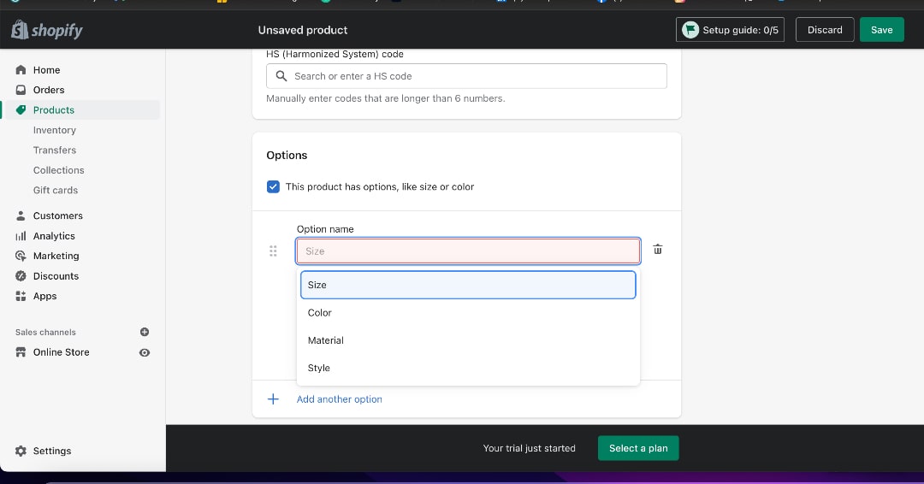Go to Collections submenu

tap(58, 170)
